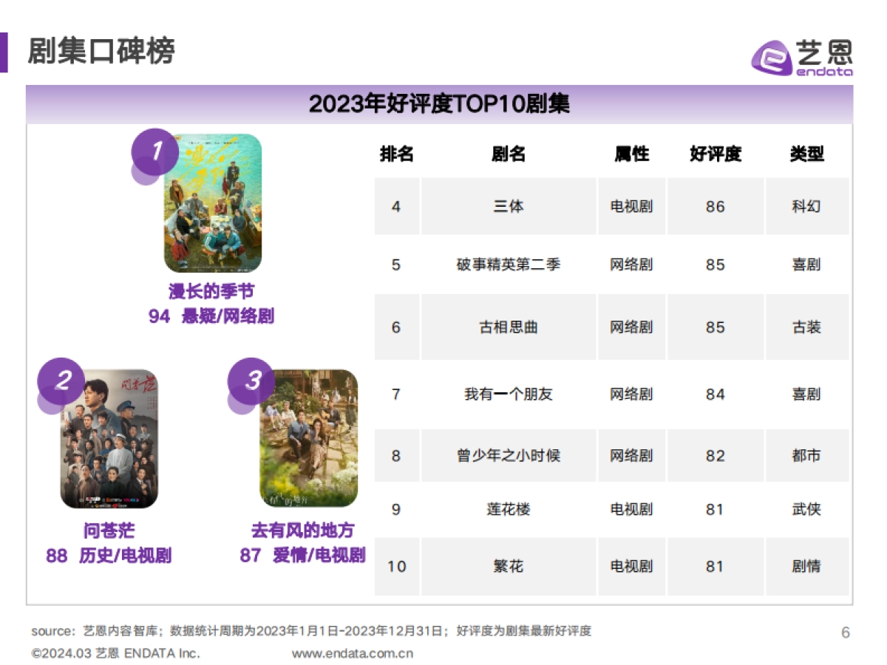Select the 莲花楼 score of 81
This screenshot has height=665, width=887.
713,509
